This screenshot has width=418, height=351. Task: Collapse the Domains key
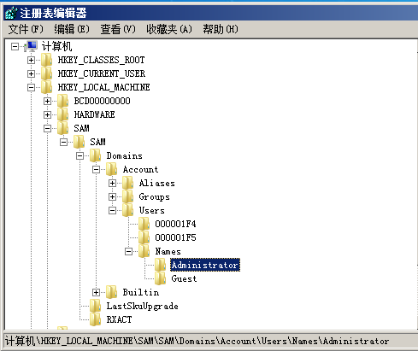pyautogui.click(x=79, y=155)
